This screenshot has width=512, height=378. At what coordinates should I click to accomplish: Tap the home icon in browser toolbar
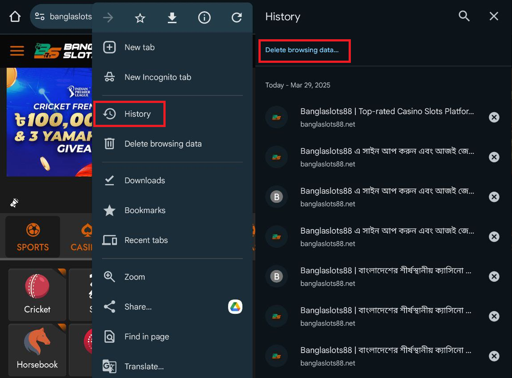point(15,16)
